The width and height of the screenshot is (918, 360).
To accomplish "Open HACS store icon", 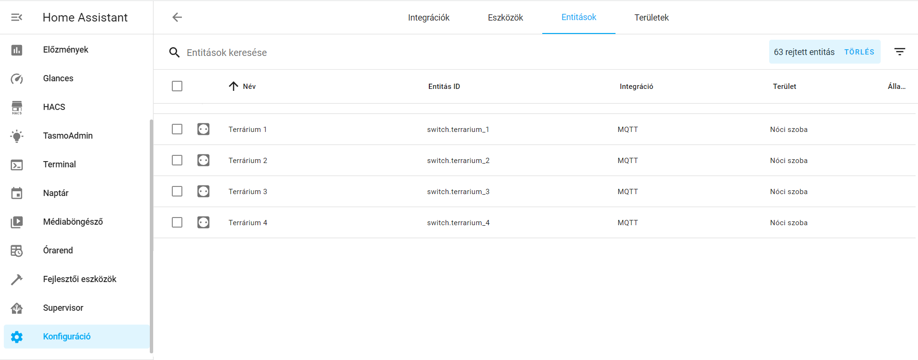I will tap(17, 107).
